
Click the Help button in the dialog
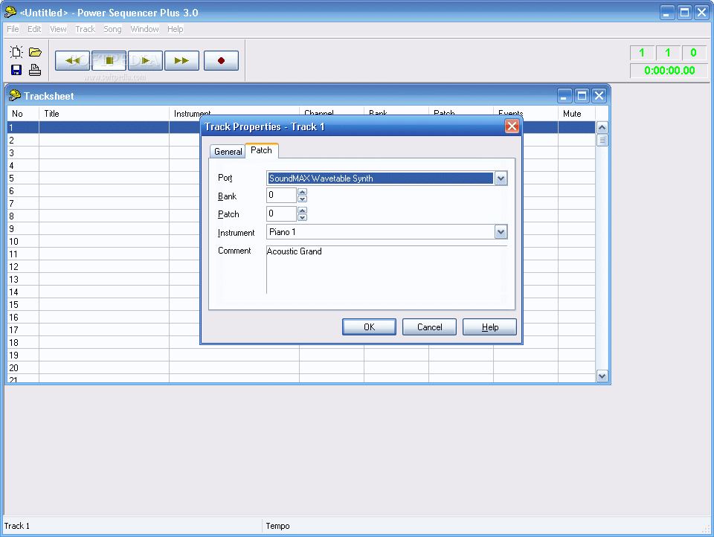[x=489, y=327]
